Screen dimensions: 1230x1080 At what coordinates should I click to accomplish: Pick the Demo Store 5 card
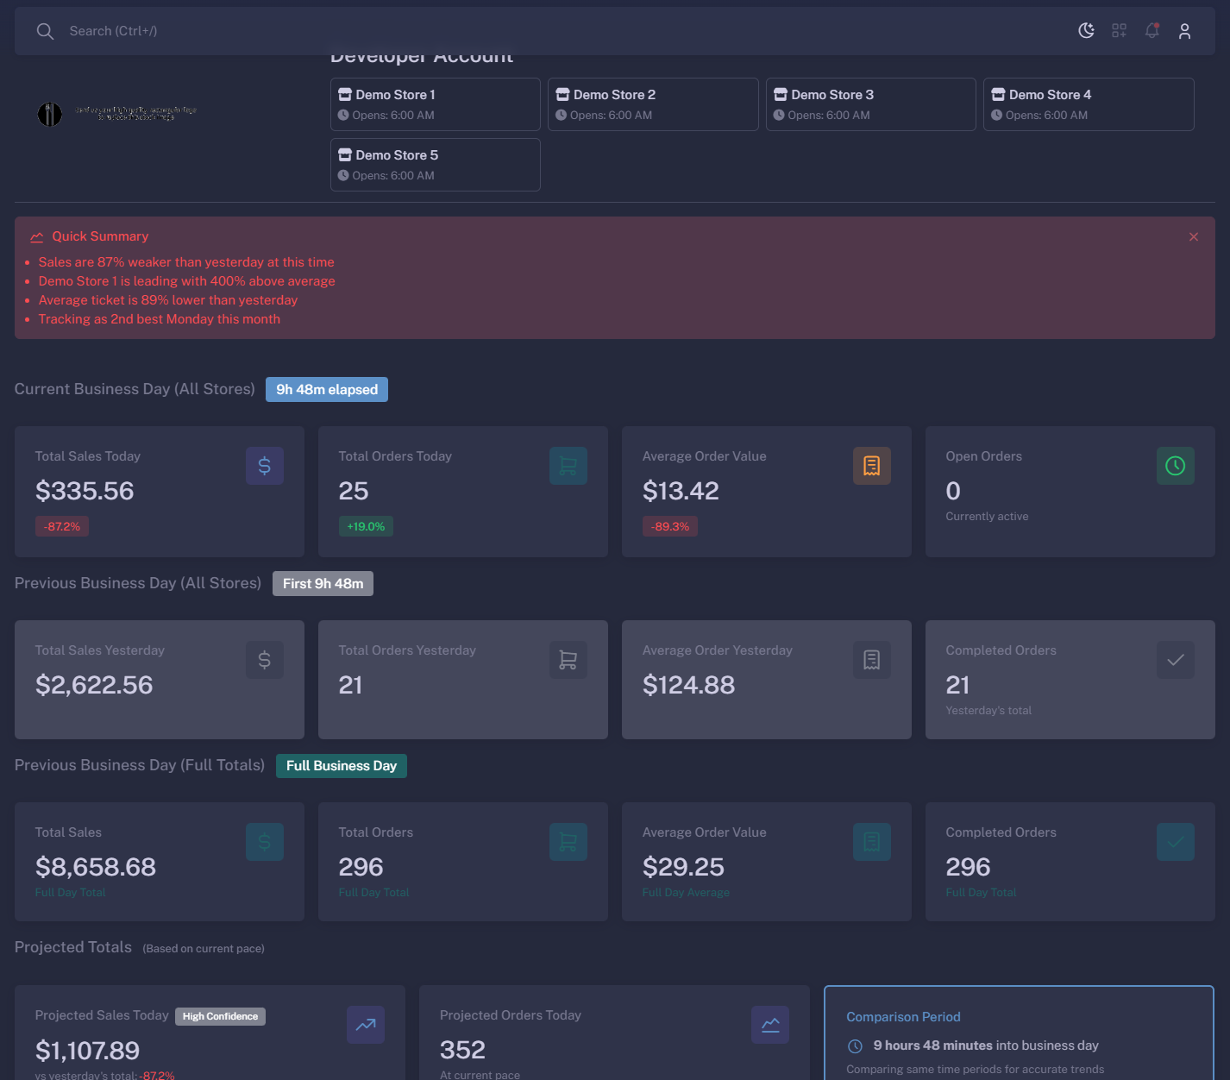(x=435, y=165)
